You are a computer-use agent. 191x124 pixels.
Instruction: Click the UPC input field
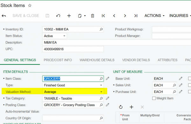click(x=73, y=49)
